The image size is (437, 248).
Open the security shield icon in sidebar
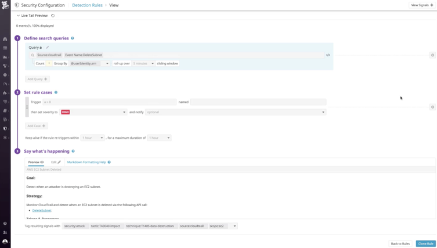5,128
